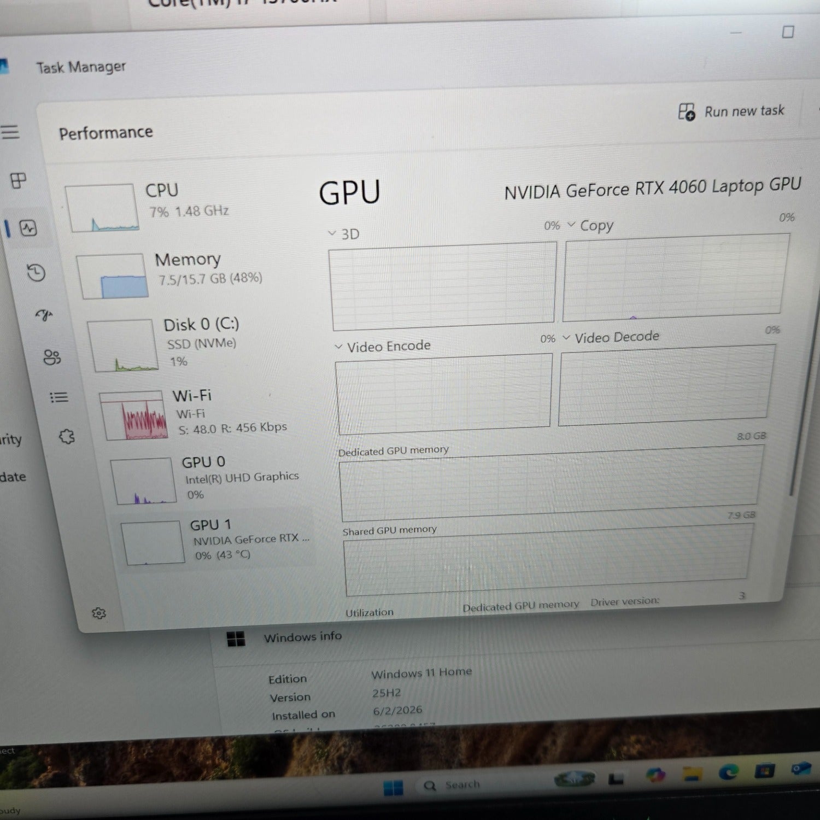
Task: Click the Run new task button label
Action: click(x=744, y=111)
